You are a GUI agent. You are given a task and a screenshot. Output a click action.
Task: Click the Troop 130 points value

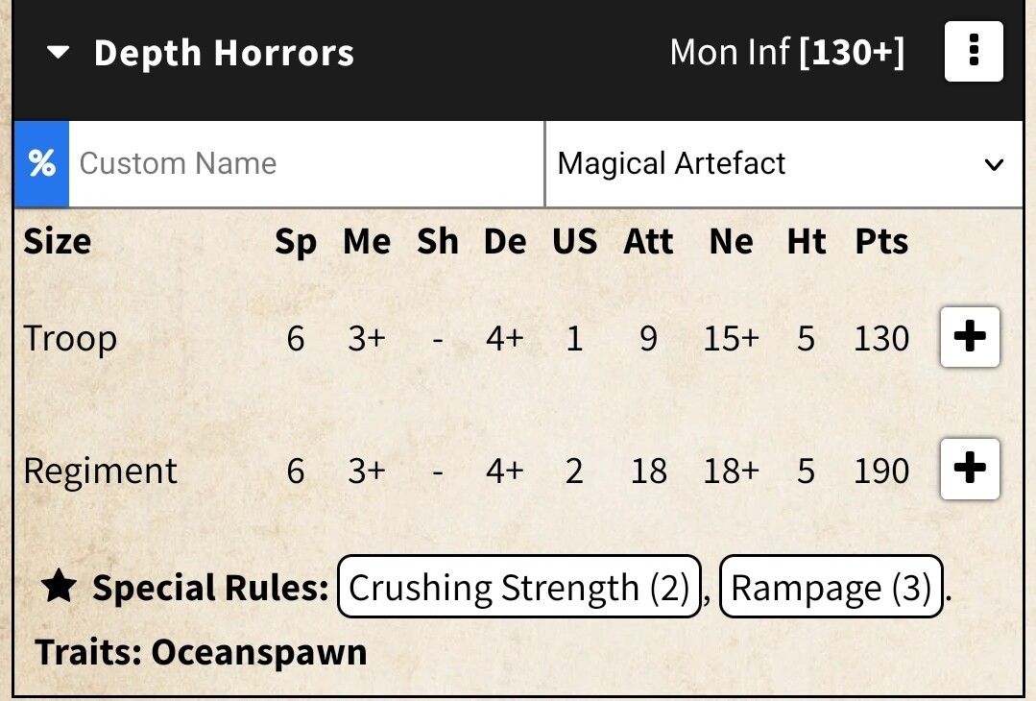tap(880, 339)
